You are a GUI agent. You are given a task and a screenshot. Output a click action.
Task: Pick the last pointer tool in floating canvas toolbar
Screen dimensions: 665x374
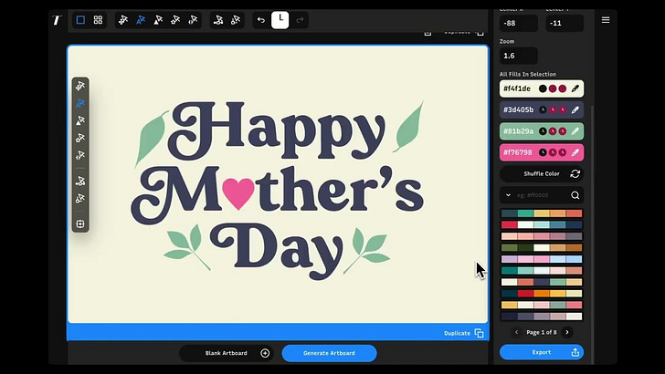click(x=80, y=199)
